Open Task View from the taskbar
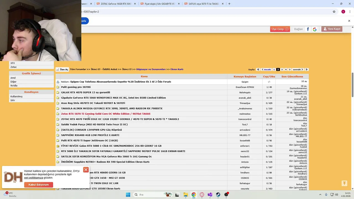Screen dimensions: 354x199 [x=177, y=195]
